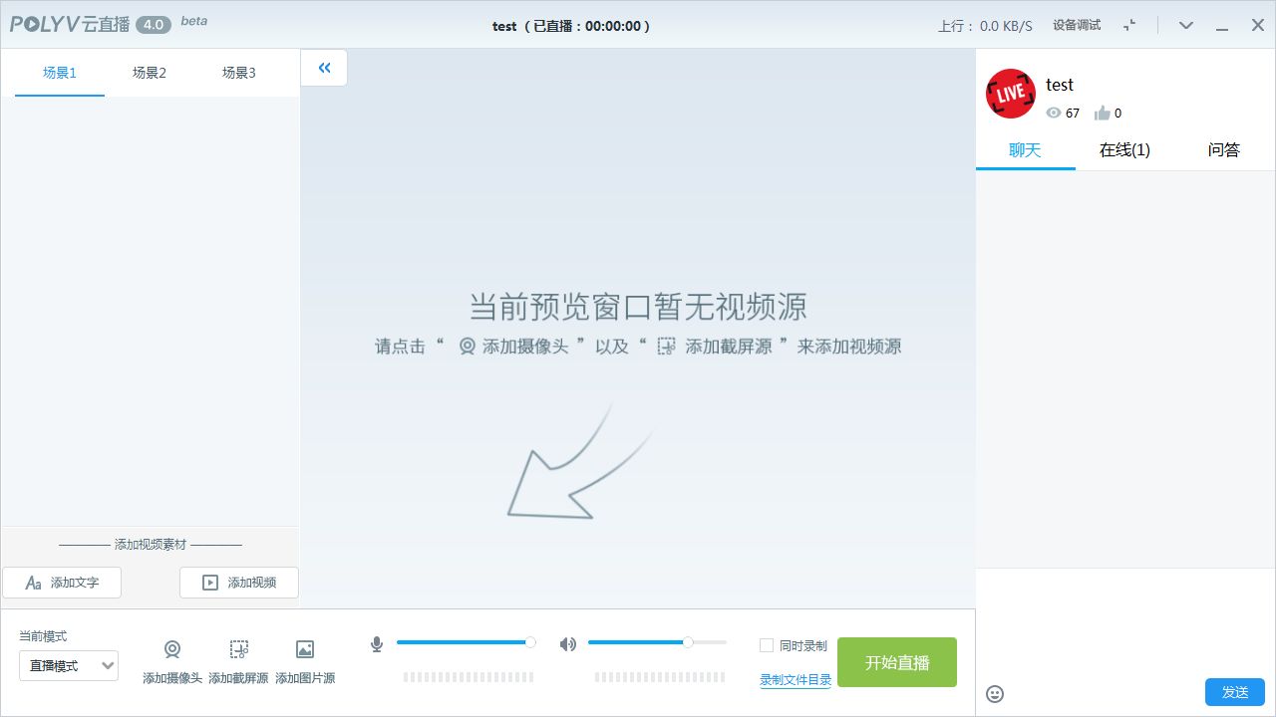Screen dimensions: 1276x717
Task: Open 设备调试 device debugging
Action: [1077, 25]
